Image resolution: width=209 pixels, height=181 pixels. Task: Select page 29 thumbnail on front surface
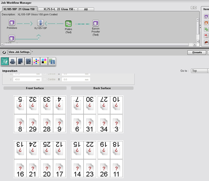33,123
